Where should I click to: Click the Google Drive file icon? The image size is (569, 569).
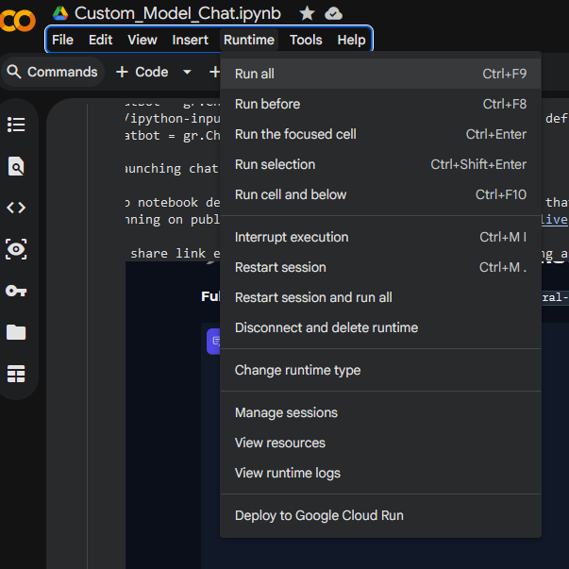(60, 13)
